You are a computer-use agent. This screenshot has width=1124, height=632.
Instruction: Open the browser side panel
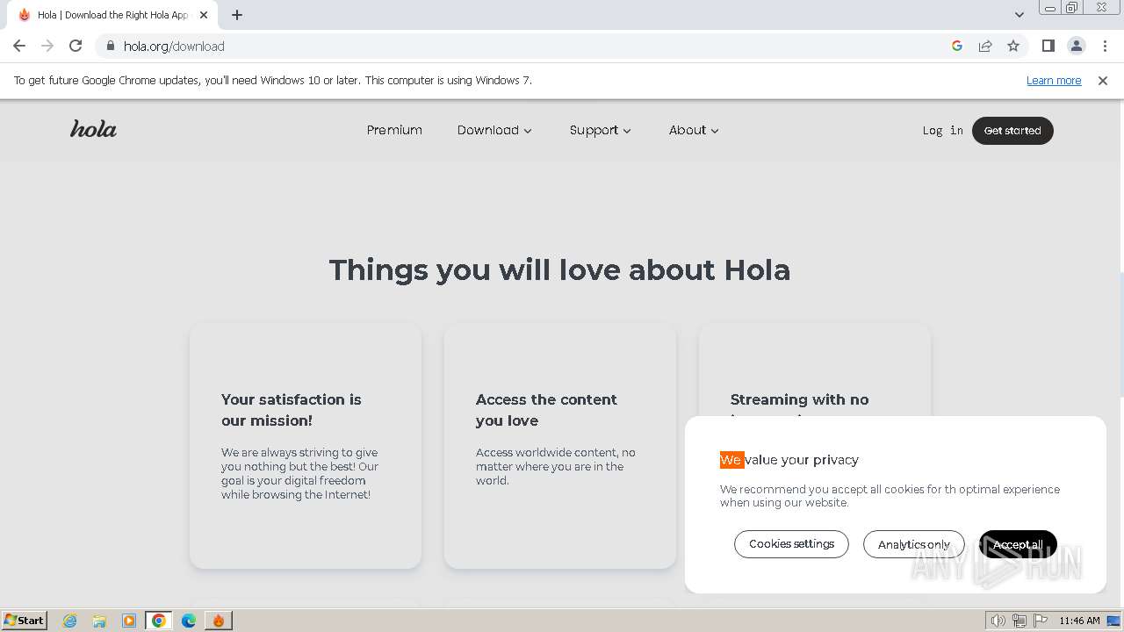click(1048, 46)
